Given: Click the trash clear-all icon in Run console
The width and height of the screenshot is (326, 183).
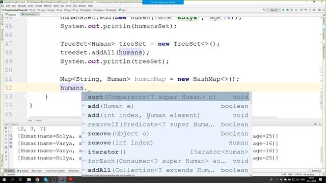Looking at the screenshot, I should click(x=11, y=147).
